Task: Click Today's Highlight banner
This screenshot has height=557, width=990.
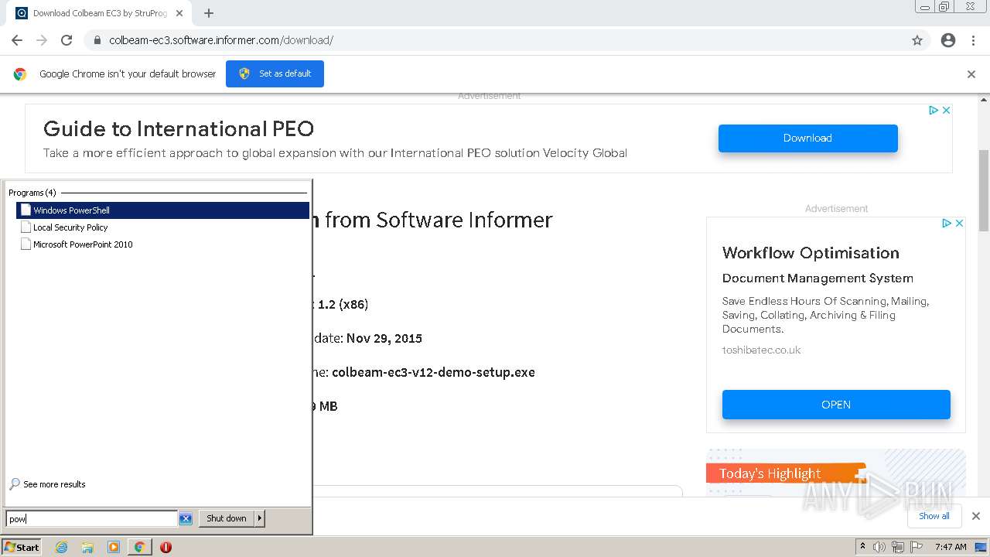Action: (786, 473)
